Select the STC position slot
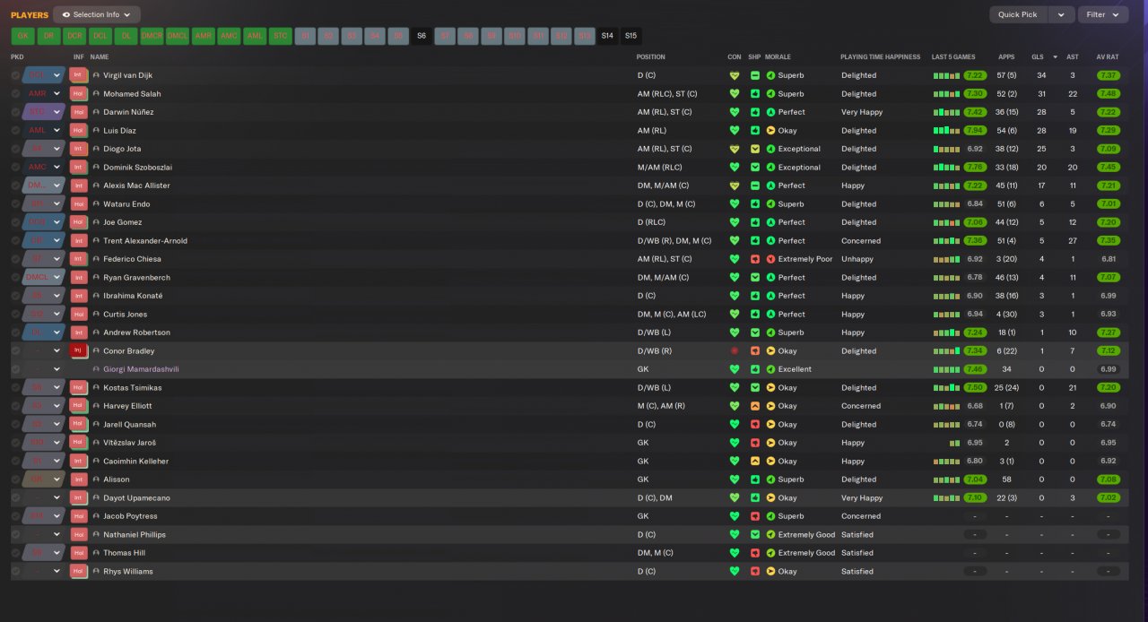This screenshot has width=1148, height=622. 281,36
